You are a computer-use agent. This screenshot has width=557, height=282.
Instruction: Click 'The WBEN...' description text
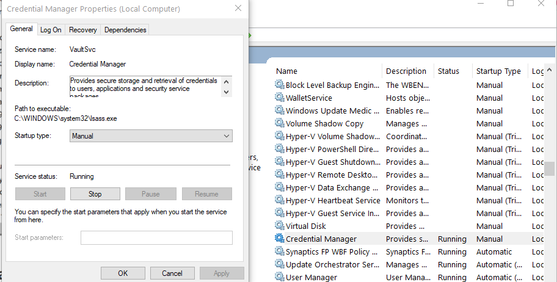407,85
